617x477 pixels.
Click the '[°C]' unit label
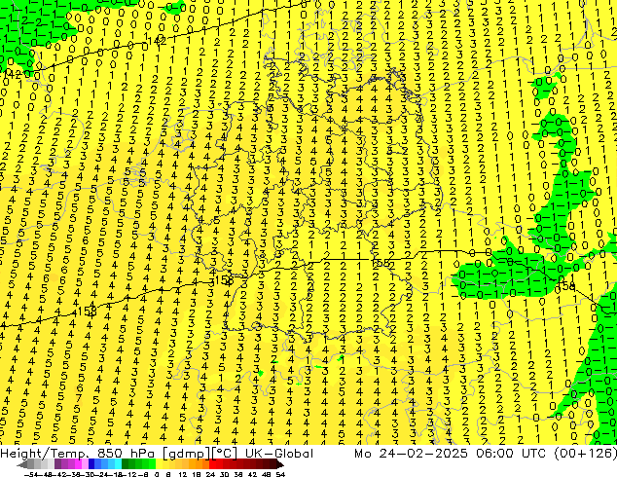225,454
